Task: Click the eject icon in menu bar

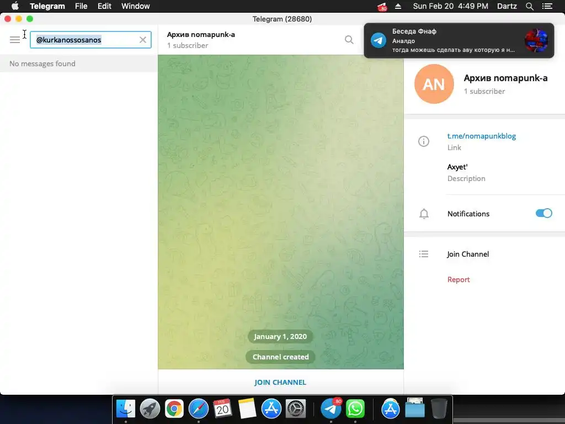Action: (398, 6)
